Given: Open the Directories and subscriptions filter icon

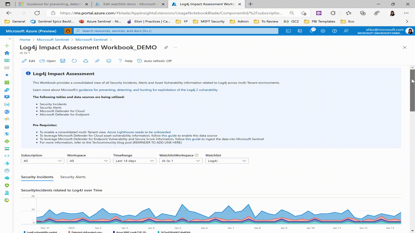Looking at the screenshot, I should click(x=300, y=31).
